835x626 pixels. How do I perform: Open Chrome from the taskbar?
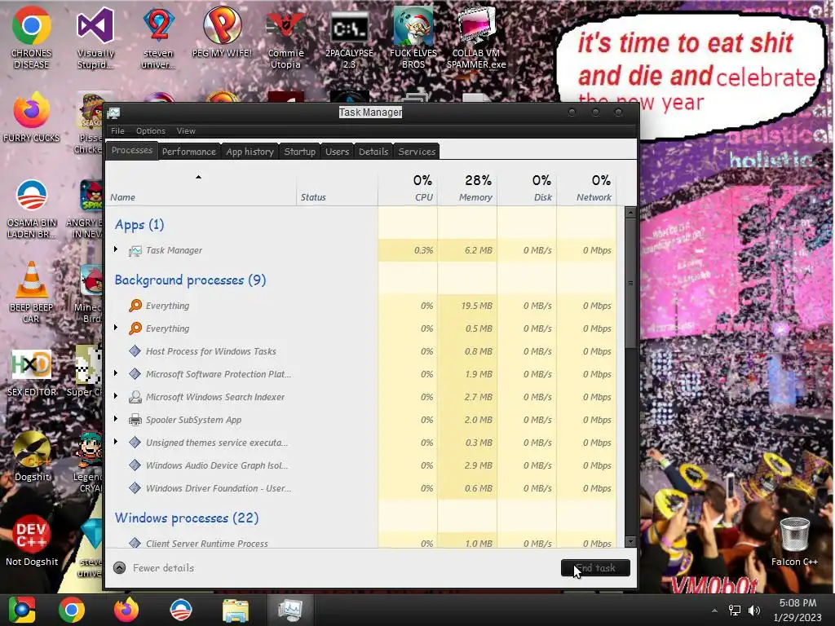pos(72,610)
